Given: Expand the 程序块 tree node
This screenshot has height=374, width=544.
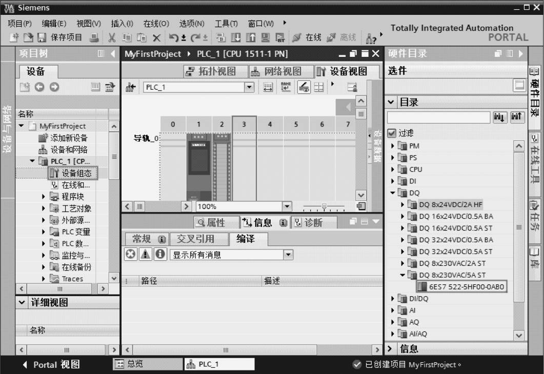Looking at the screenshot, I should tap(44, 197).
